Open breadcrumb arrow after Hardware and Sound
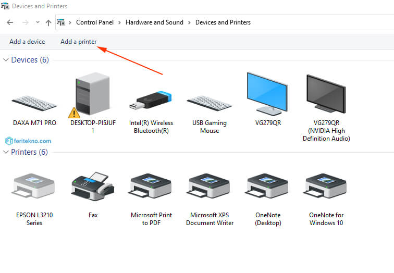394x273 pixels. (190, 22)
